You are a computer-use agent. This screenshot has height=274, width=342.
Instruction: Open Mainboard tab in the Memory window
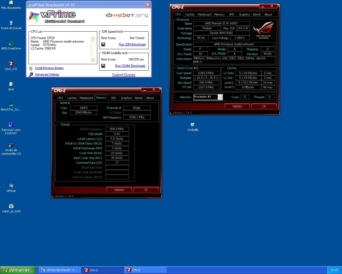pos(86,98)
